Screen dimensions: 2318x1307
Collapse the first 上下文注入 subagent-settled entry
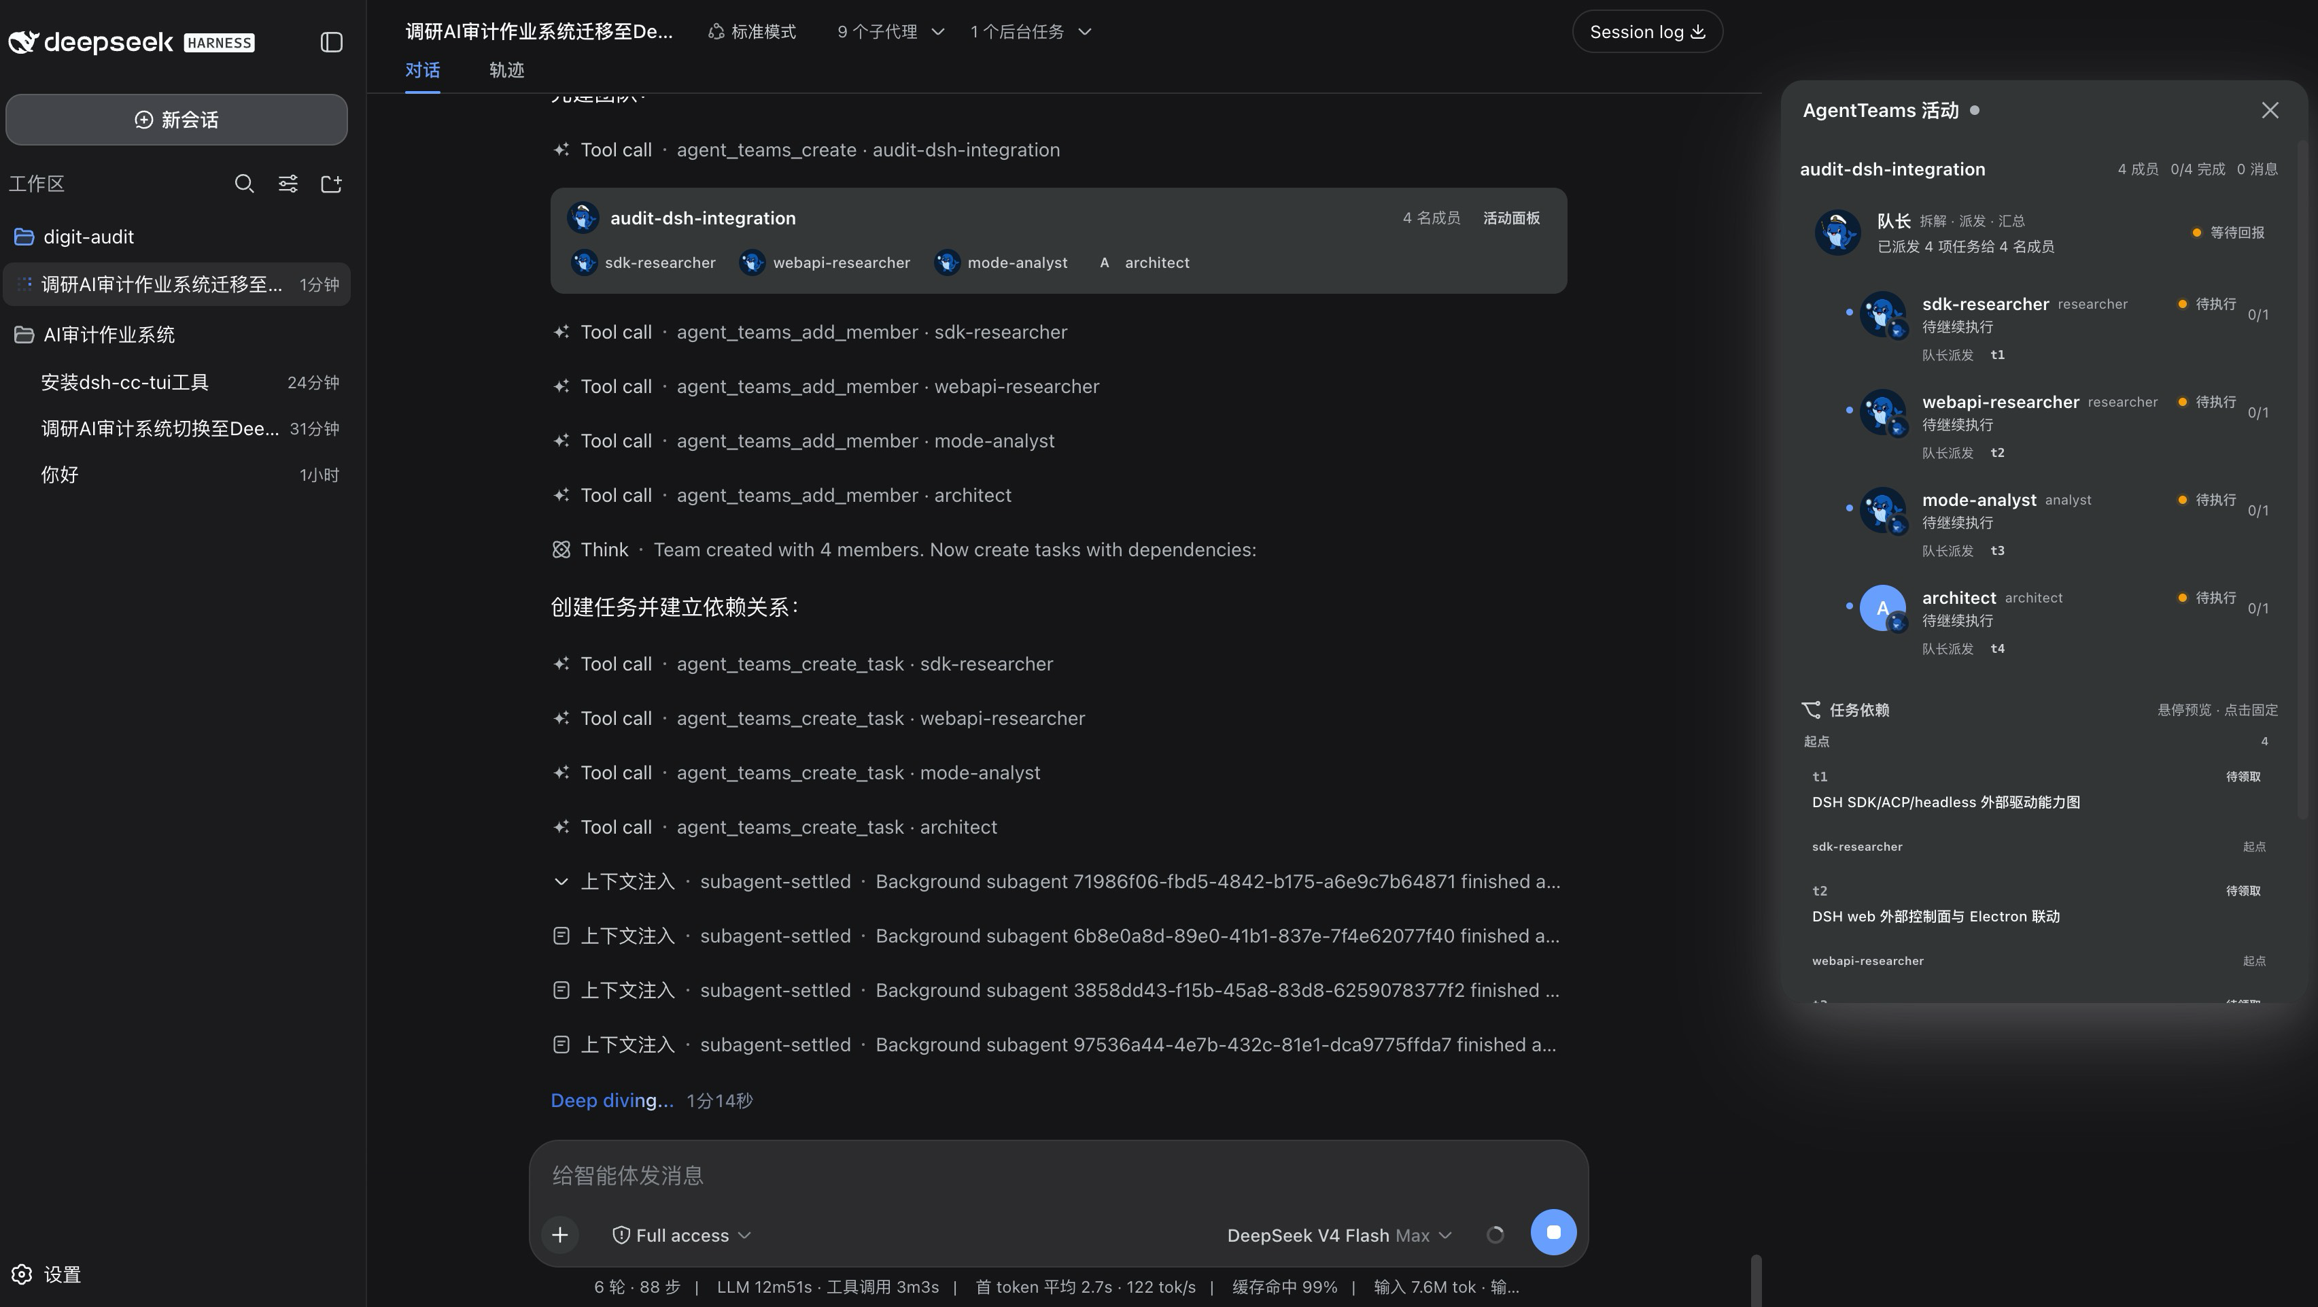coord(1056,882)
